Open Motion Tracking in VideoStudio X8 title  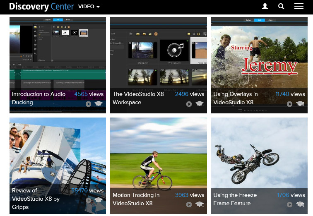tap(136, 199)
